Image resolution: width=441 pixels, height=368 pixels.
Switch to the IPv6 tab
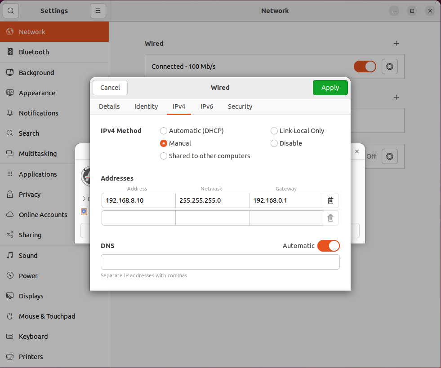click(207, 106)
